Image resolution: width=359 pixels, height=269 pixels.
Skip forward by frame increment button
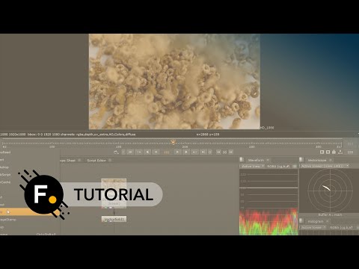click(231, 152)
